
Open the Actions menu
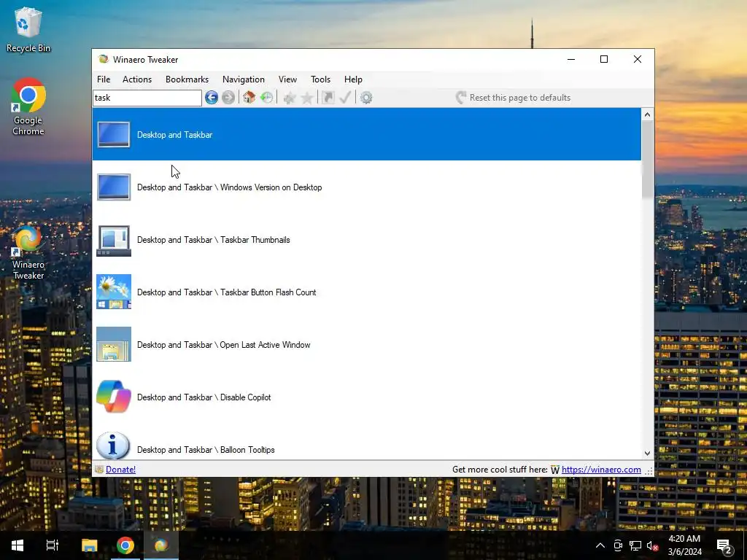tap(137, 79)
